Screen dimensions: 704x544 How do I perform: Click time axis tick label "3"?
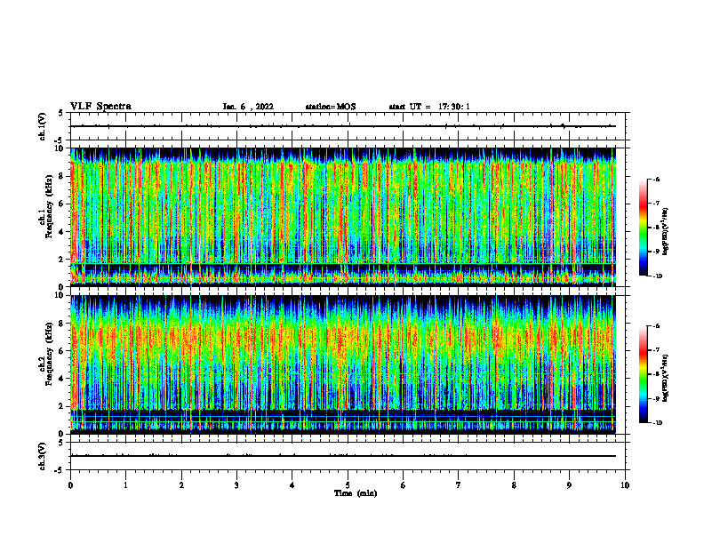coord(236,485)
